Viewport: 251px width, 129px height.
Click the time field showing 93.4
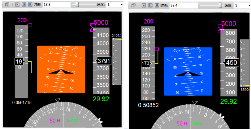click(x=183, y=6)
